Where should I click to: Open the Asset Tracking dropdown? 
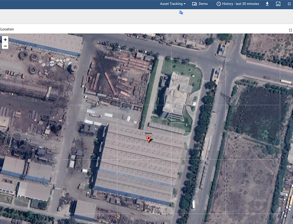(172, 4)
